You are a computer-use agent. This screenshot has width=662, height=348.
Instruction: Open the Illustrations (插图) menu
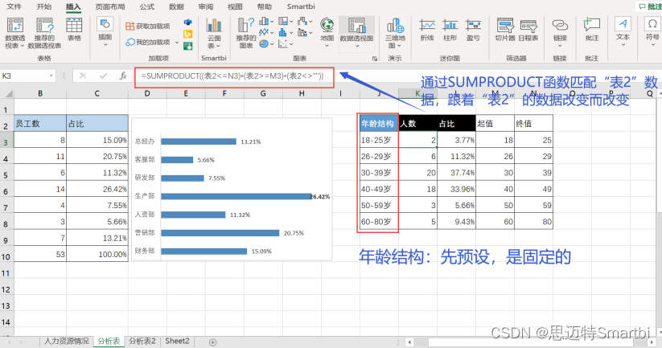click(x=105, y=31)
